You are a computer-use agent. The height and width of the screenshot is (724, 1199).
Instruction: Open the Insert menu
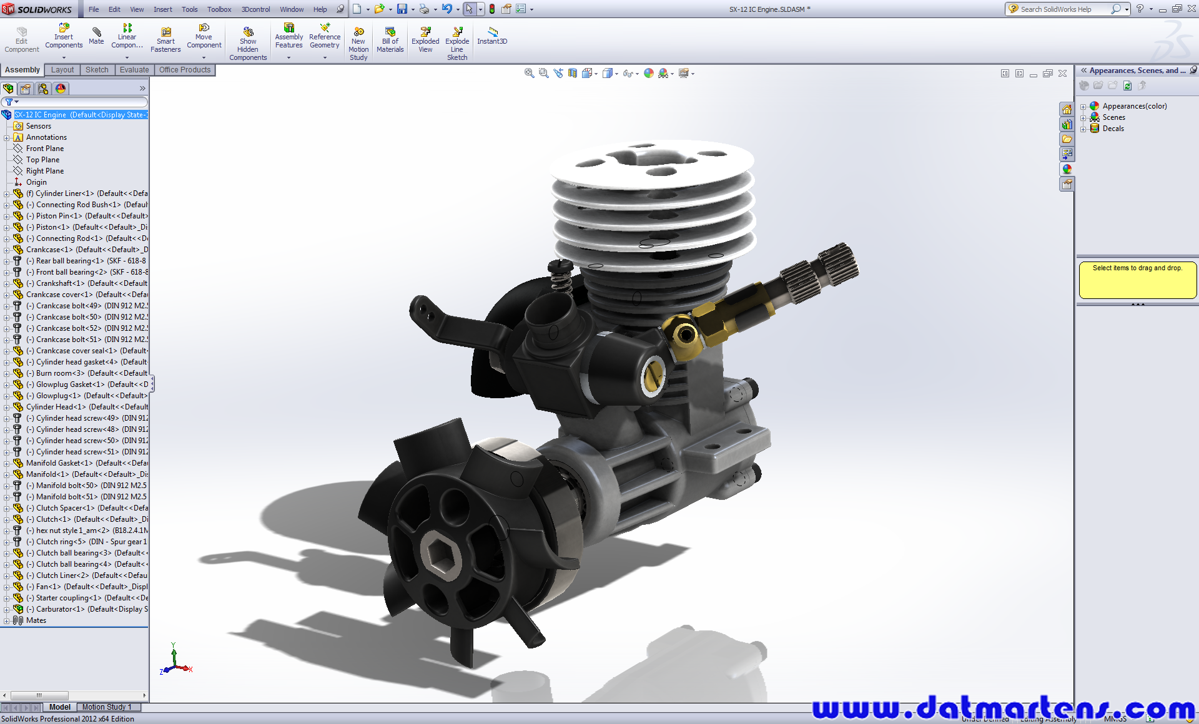coord(163,9)
